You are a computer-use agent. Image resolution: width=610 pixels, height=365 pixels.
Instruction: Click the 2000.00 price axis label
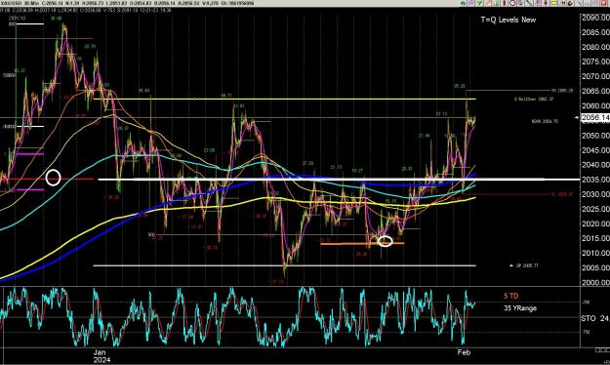pyautogui.click(x=595, y=282)
